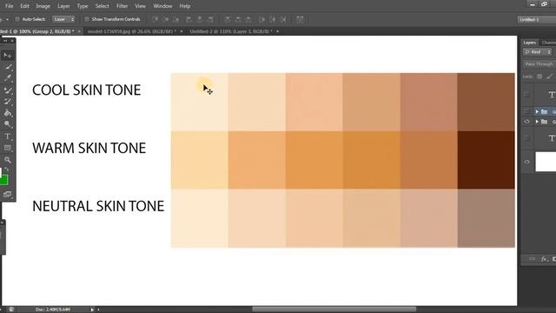Expand the visible group layer triangle
This screenshot has height=313, width=556.
[537, 122]
